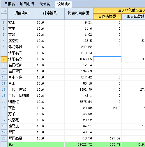Select the 统计表2 tab
Screen dimensions: 145x147
point(63,4)
